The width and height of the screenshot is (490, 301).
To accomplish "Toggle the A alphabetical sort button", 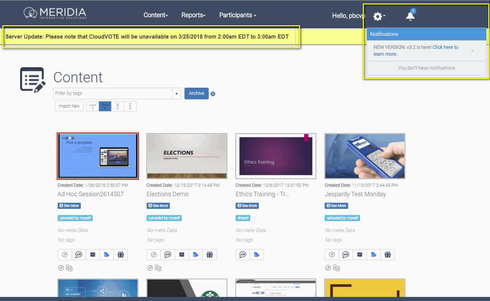I will (x=118, y=106).
